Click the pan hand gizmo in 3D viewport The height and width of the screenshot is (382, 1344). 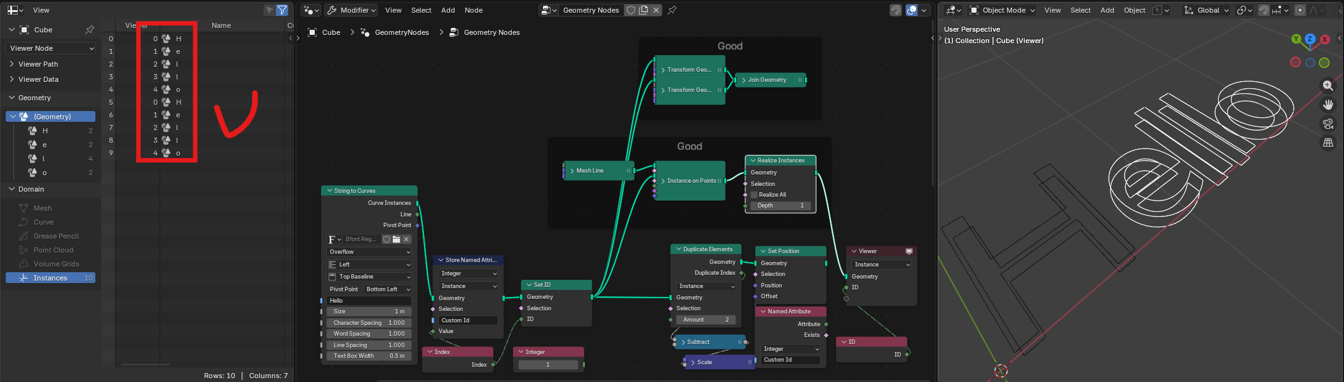coord(1327,105)
